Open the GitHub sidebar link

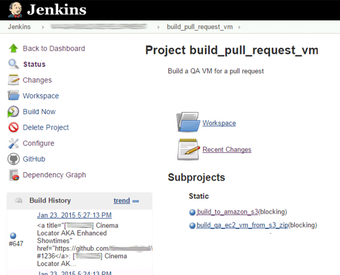(x=34, y=159)
